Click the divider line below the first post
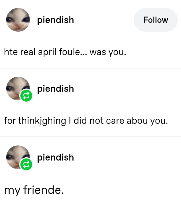181x202 pixels. pos(90,68)
